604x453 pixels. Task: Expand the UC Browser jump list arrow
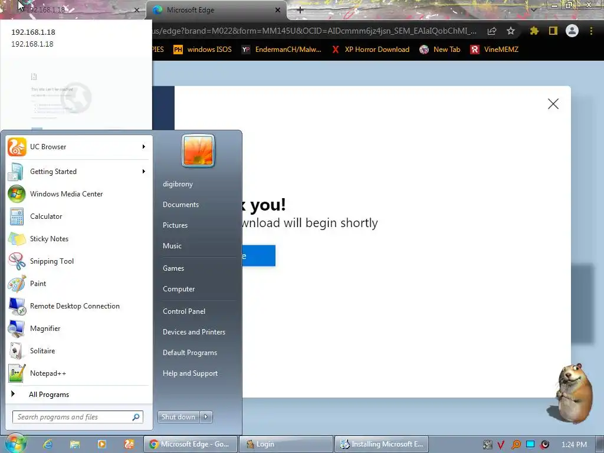point(144,147)
